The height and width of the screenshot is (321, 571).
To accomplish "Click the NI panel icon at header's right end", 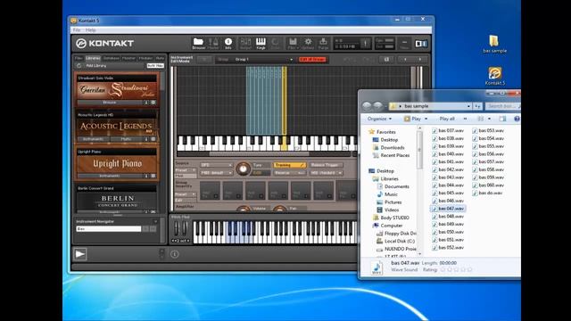I will click(x=421, y=44).
